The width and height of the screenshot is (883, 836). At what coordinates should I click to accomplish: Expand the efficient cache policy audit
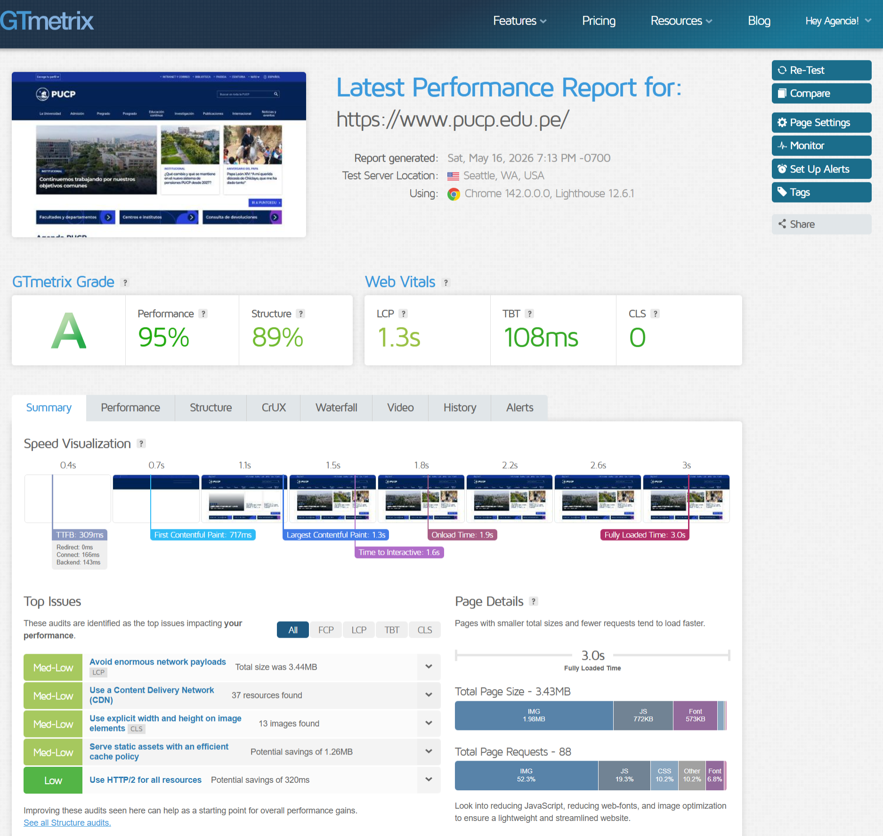[429, 752]
